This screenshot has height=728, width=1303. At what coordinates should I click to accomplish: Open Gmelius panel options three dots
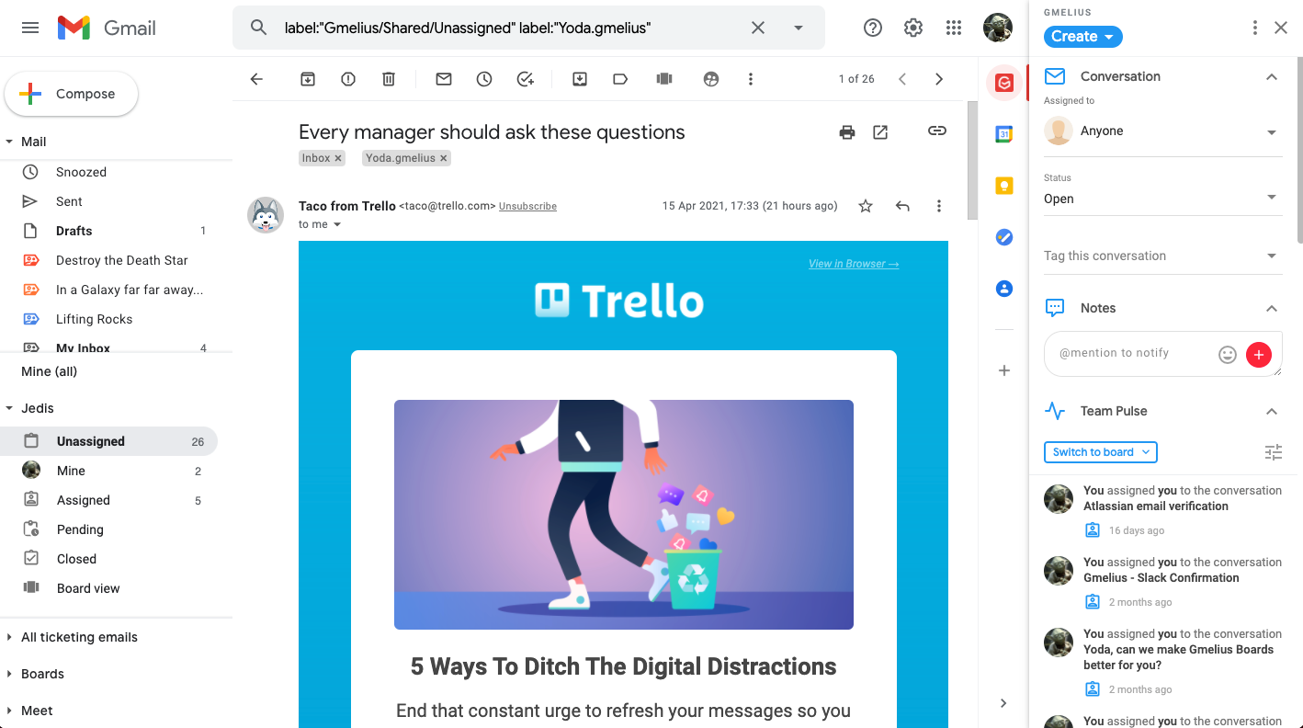[1255, 28]
